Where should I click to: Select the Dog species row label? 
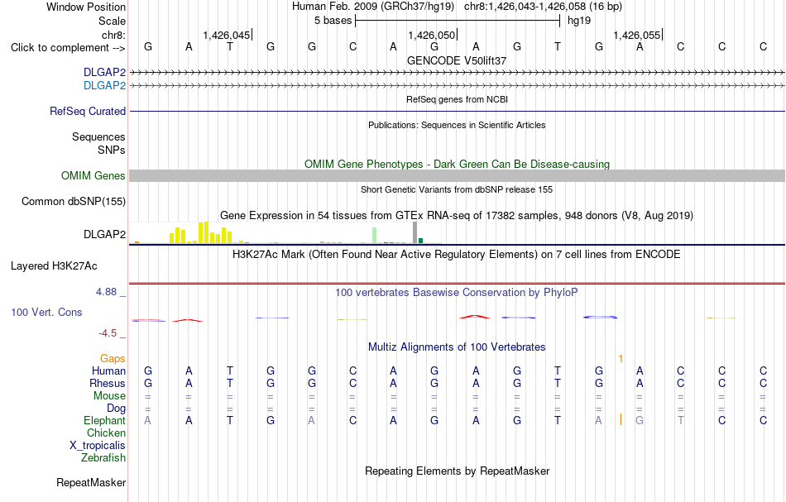click(116, 409)
